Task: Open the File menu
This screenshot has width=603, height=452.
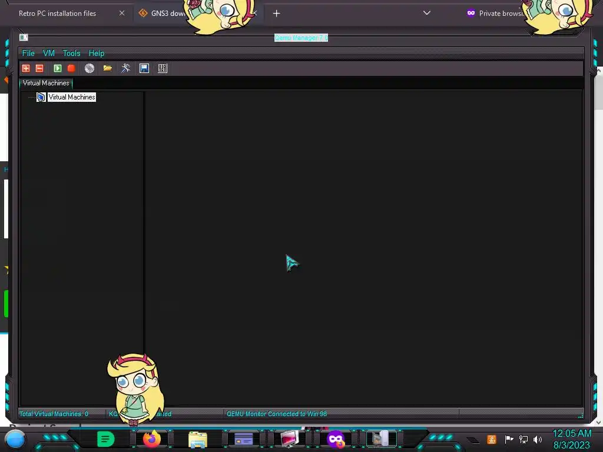Action: point(28,53)
